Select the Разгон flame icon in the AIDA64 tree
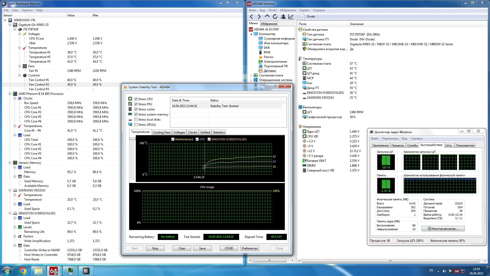The height and width of the screenshot is (276, 490). coord(261,57)
